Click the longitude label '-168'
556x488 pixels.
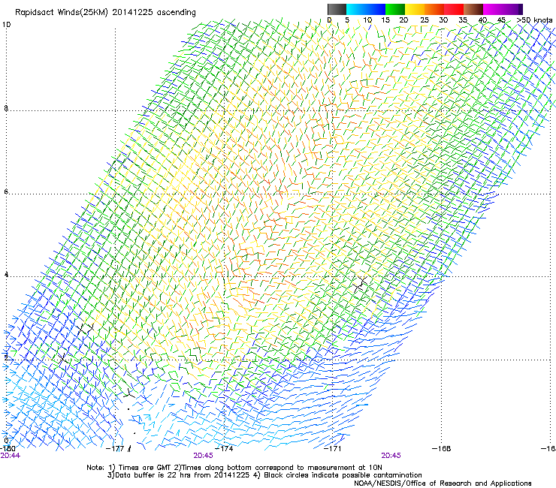point(442,449)
